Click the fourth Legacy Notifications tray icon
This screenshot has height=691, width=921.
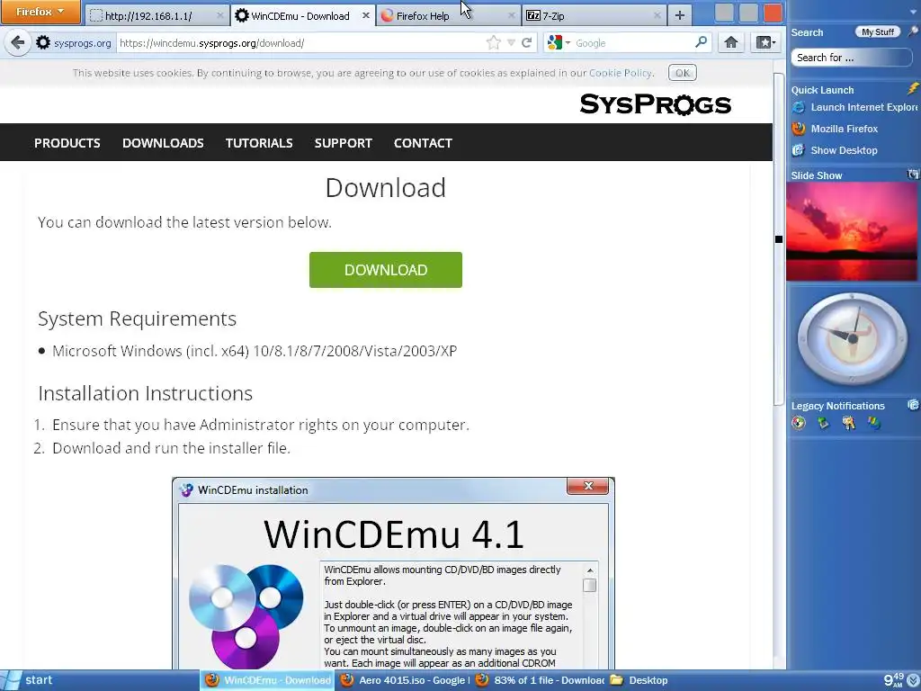[x=874, y=423]
